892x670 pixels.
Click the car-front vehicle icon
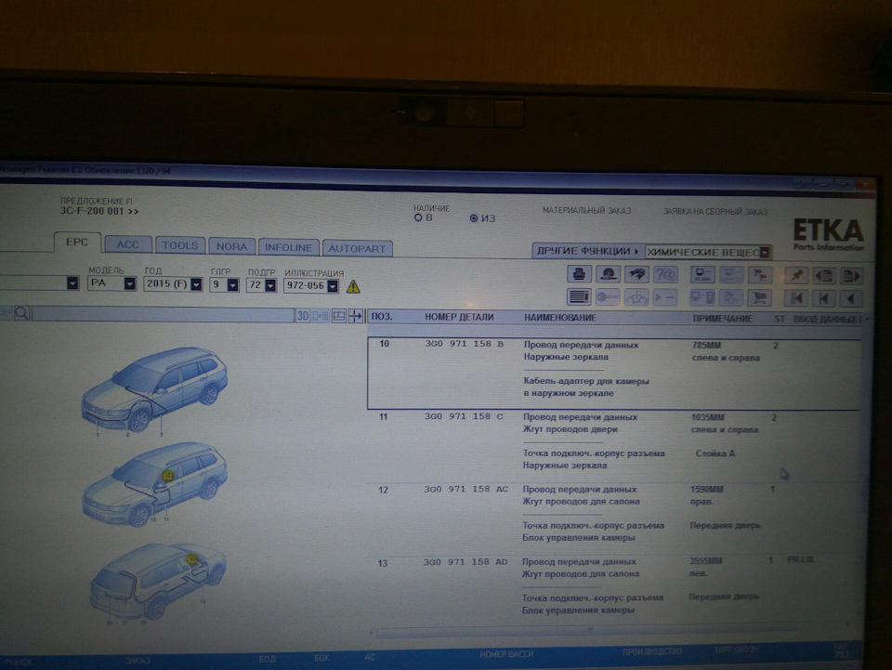click(636, 296)
